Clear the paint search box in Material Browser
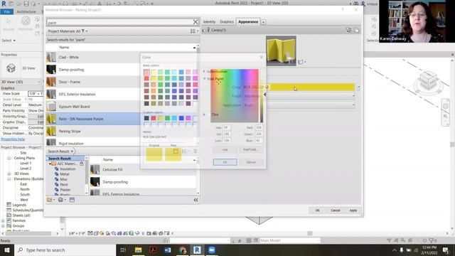Screen dimensions: 455x256 coord(196,22)
